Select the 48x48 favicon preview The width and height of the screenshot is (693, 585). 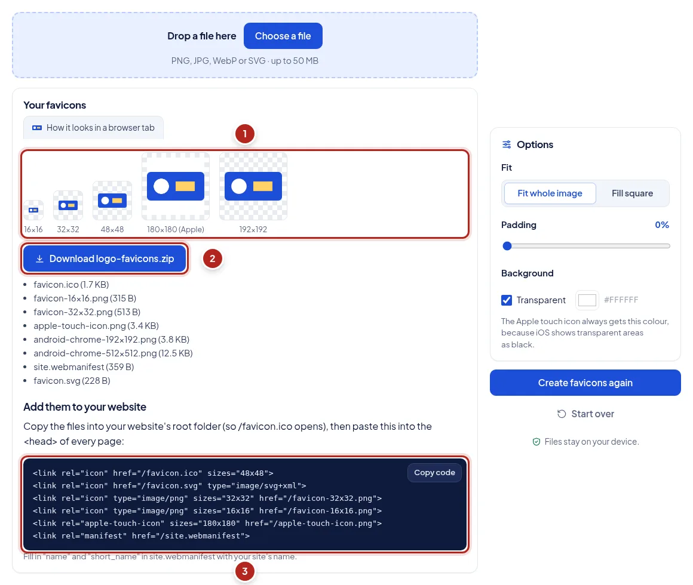click(x=112, y=201)
